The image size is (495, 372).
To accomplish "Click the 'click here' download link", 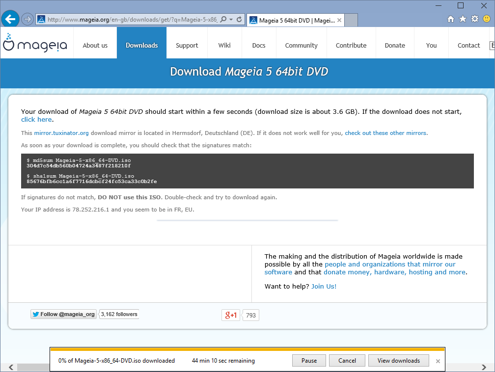I will (36, 120).
